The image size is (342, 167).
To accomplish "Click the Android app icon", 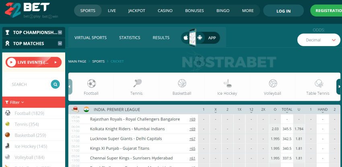I will point(200,38).
